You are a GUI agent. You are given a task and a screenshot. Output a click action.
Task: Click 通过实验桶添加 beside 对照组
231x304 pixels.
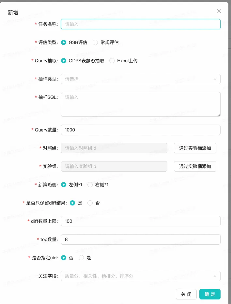click(x=195, y=148)
